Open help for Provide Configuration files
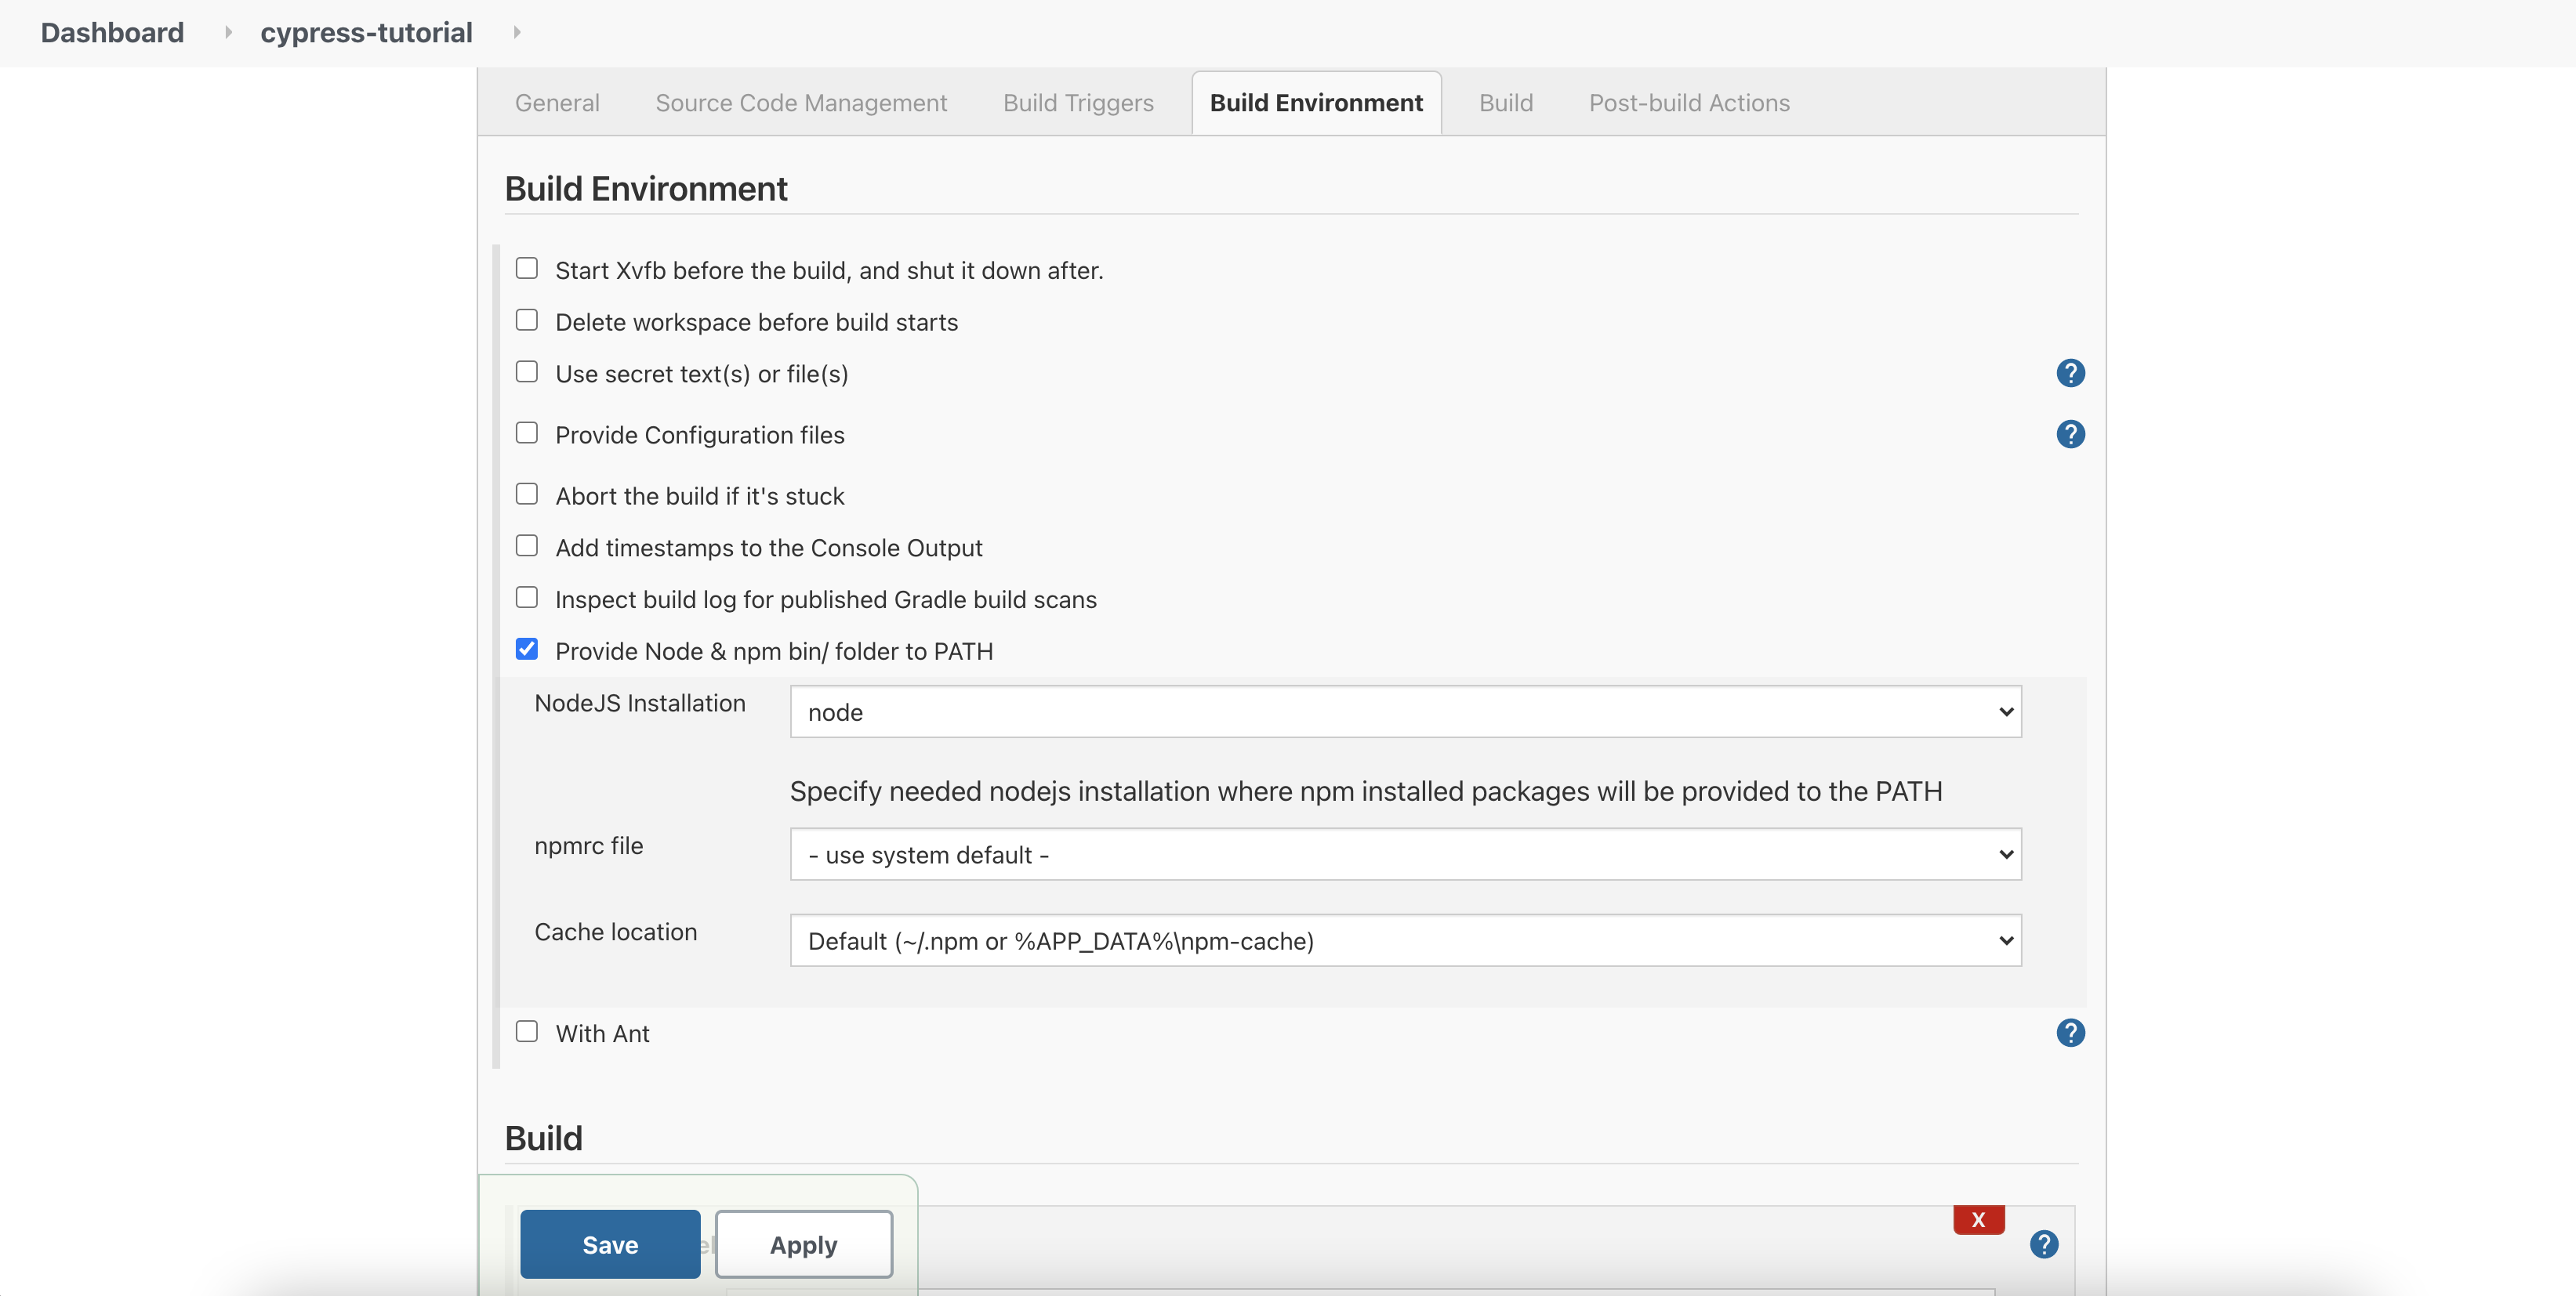Screen dimensions: 2576x1296 click(2070, 433)
